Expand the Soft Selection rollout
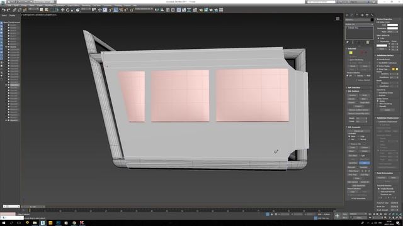The width and height of the screenshot is (403, 226). pyautogui.click(x=354, y=88)
